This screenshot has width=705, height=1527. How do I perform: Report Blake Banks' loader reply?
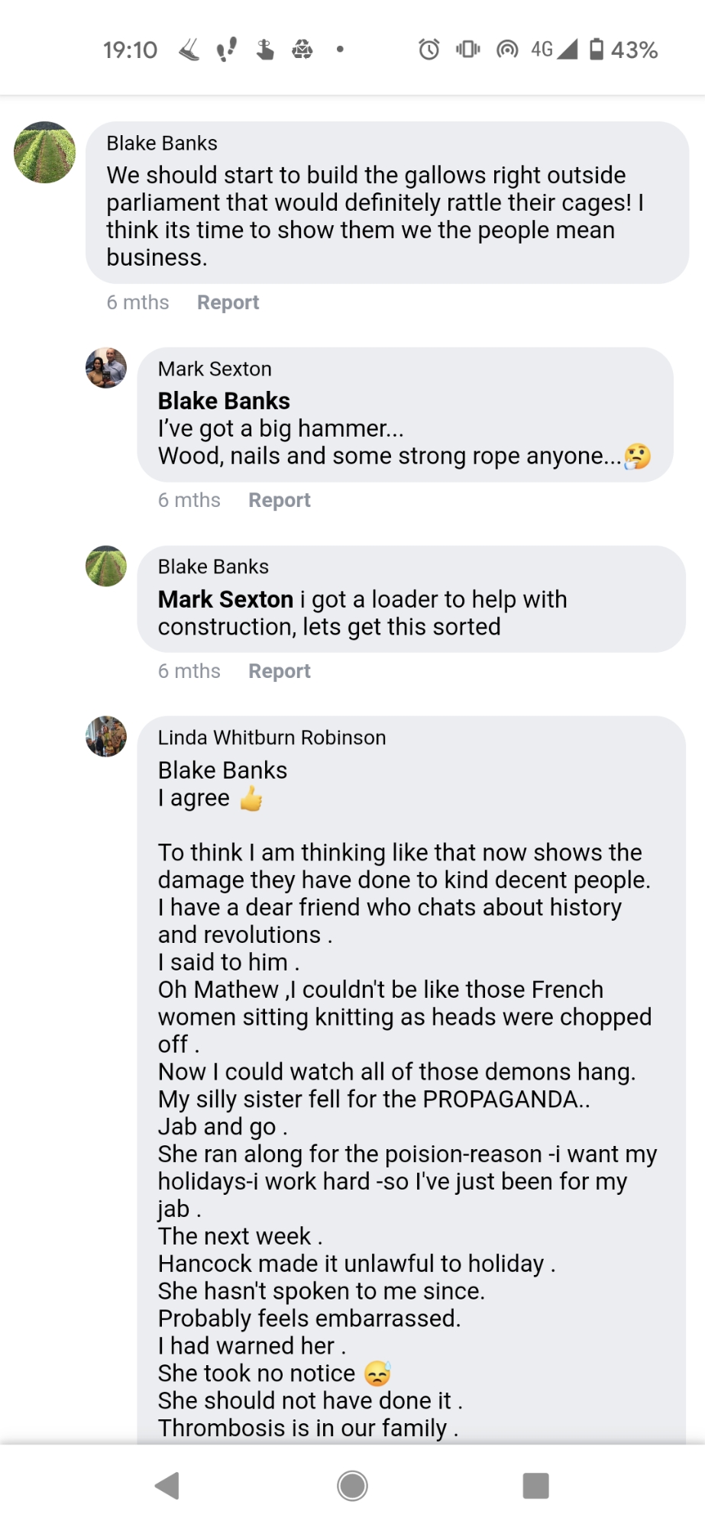pyautogui.click(x=280, y=671)
